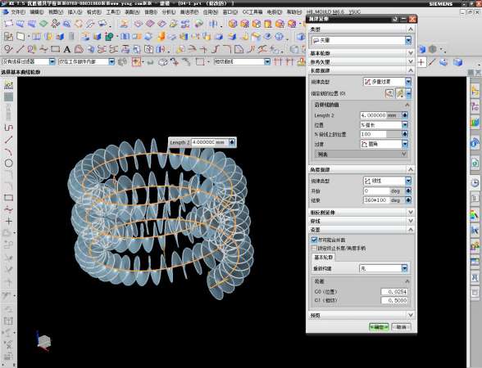Open the 文件 (File) menu
482x368 pixels.
(x=18, y=12)
